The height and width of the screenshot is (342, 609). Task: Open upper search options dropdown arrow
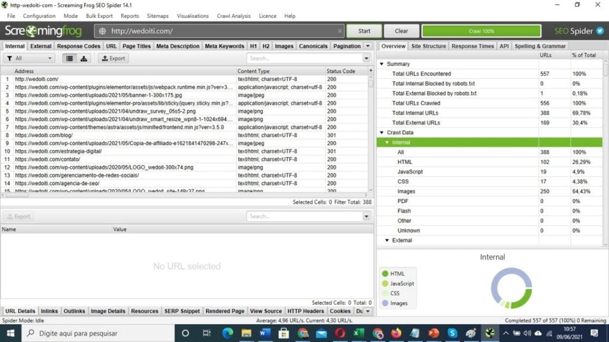pyautogui.click(x=366, y=58)
